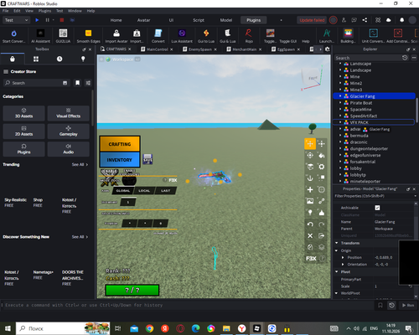Click the command bar input field

click(x=187, y=305)
